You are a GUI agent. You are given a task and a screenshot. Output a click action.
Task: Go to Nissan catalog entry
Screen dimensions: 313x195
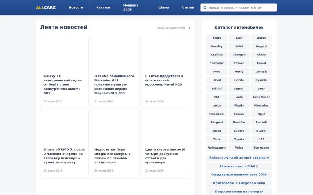click(x=239, y=114)
